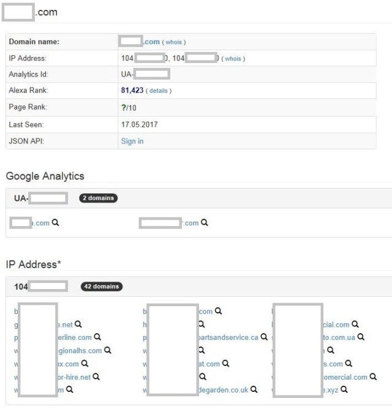
Task: Click the magnifier of the second Google Analytics domain
Action: click(205, 223)
